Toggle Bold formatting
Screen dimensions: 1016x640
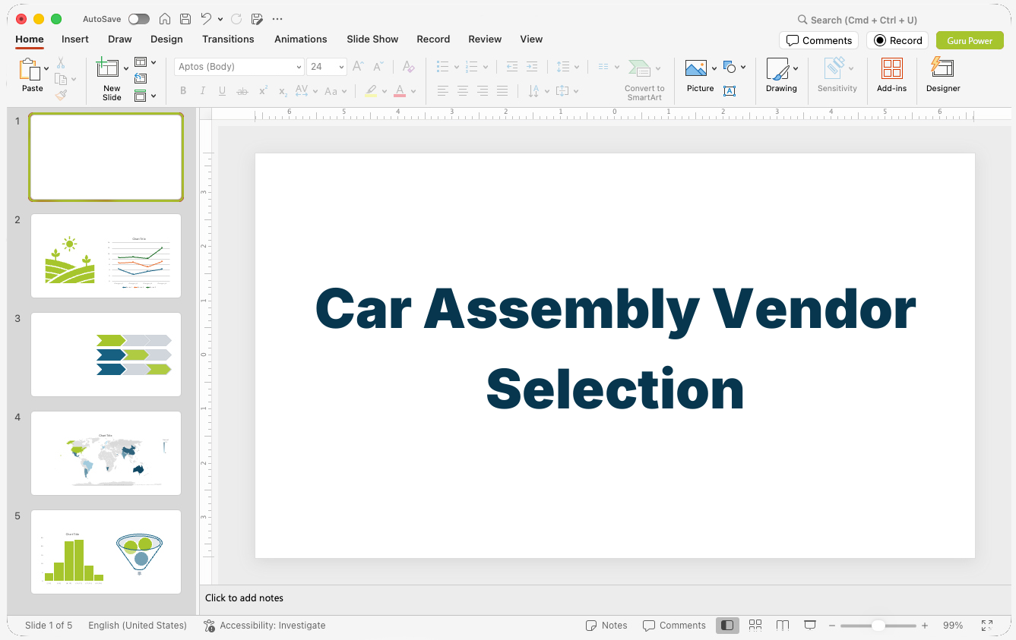(183, 91)
